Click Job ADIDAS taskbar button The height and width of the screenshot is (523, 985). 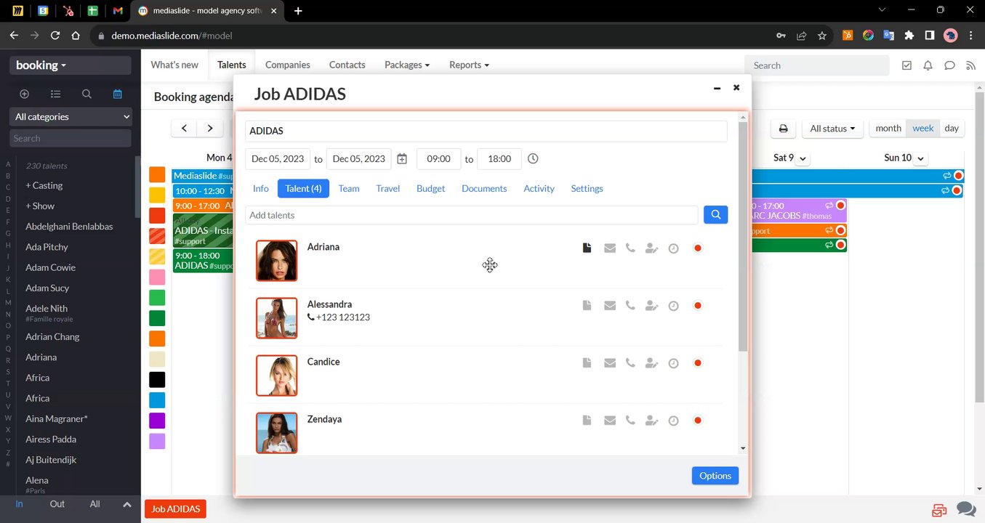[176, 509]
